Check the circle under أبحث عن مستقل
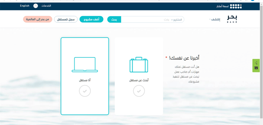Viewport: 263px width, 125px height. [x=139, y=91]
